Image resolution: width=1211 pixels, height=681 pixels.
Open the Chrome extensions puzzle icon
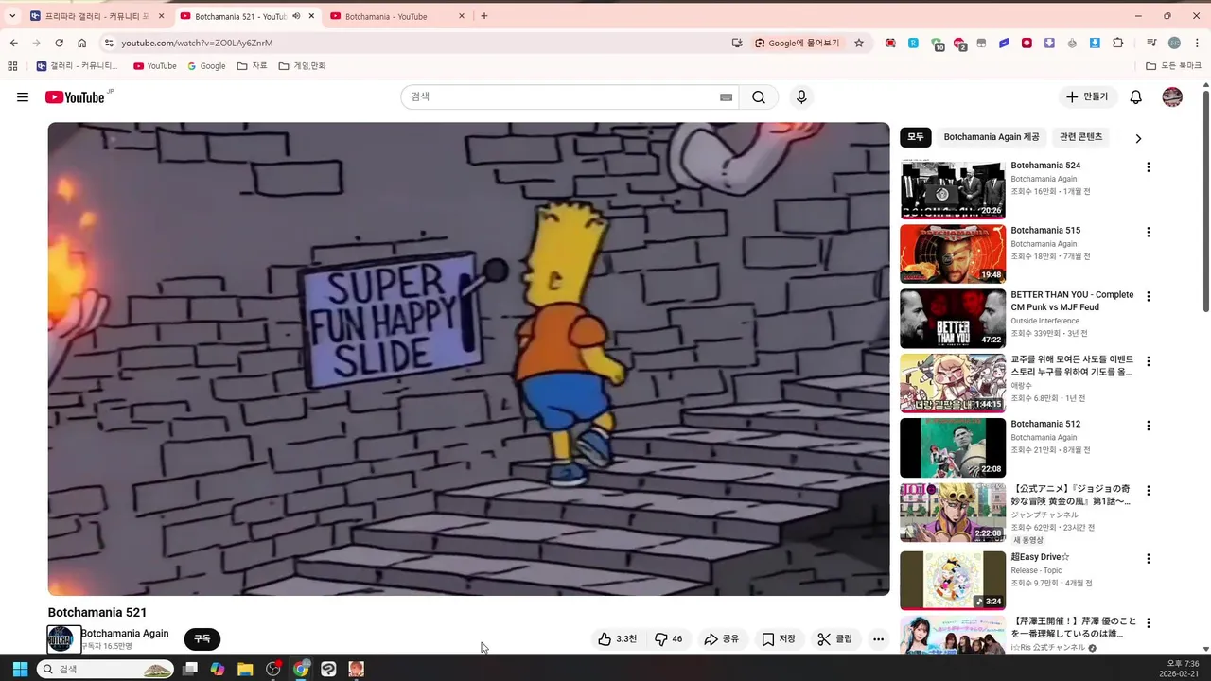[1117, 43]
